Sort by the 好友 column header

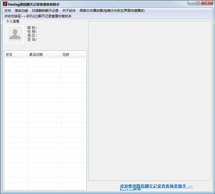[x=16, y=55]
